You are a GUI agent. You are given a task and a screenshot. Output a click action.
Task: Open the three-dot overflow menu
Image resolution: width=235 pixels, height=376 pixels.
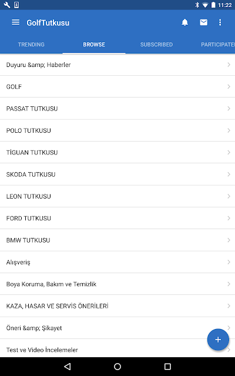[220, 22]
